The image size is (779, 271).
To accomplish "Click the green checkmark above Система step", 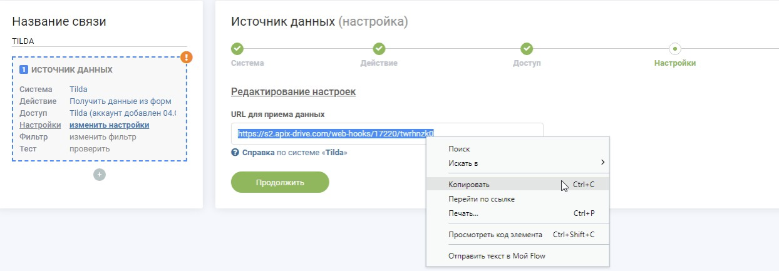I will [x=237, y=49].
